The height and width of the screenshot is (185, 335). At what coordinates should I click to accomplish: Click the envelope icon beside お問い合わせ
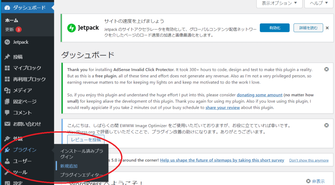coord(7,124)
